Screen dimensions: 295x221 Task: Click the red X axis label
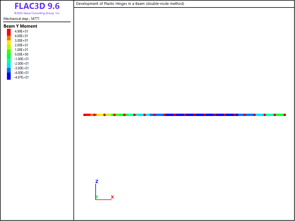pyautogui.click(x=112, y=197)
